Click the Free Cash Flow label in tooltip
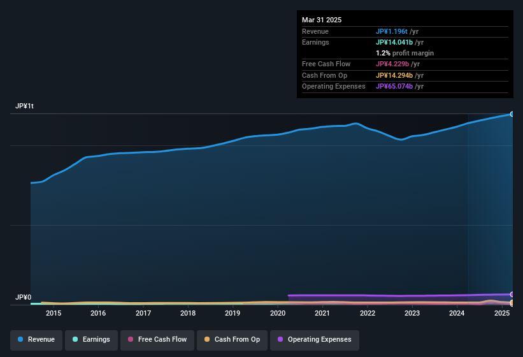 point(326,64)
